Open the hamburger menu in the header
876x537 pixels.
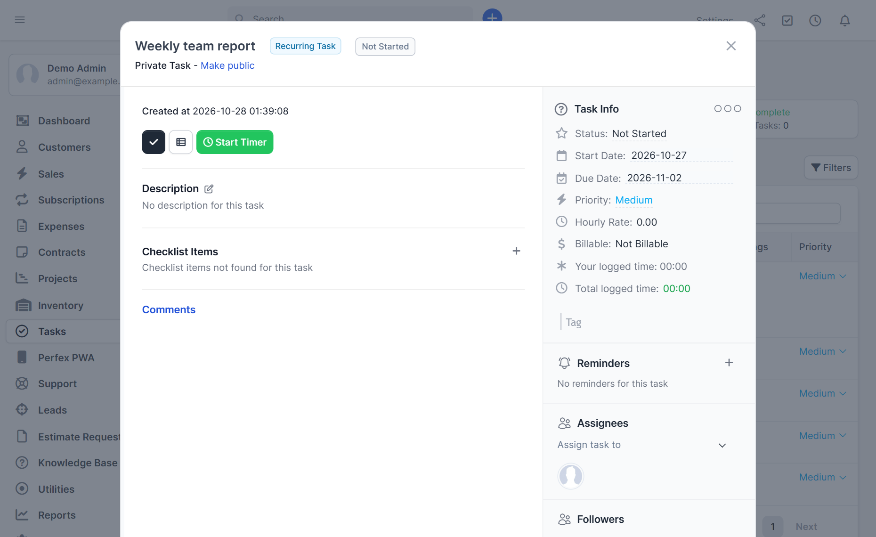[20, 20]
